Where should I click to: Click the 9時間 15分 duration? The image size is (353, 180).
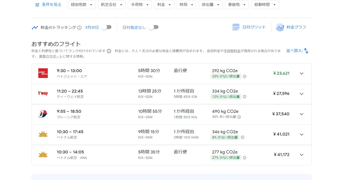pyautogui.click(x=149, y=131)
